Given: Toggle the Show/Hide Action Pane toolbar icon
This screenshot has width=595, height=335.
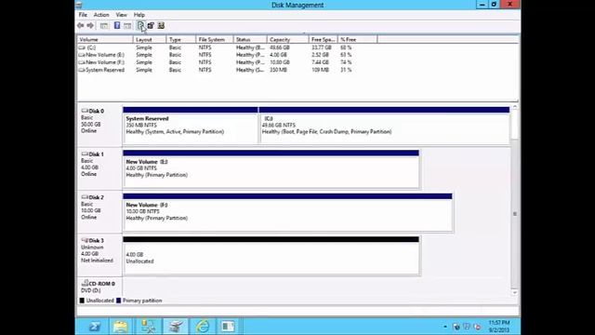Looking at the screenshot, I should [127, 25].
